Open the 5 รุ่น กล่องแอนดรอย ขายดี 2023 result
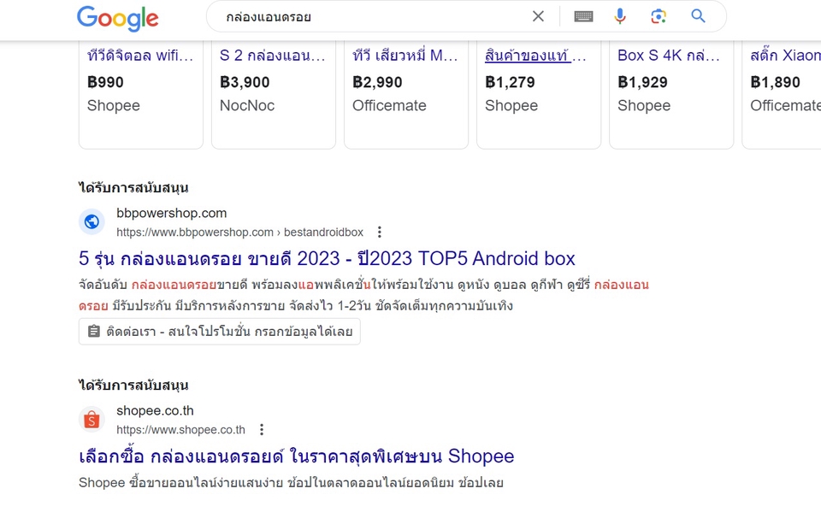The height and width of the screenshot is (518, 821). (327, 258)
